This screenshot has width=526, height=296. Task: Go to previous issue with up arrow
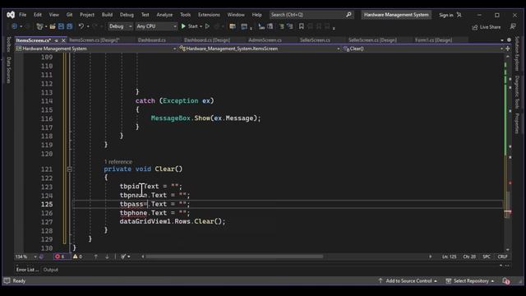(96, 257)
